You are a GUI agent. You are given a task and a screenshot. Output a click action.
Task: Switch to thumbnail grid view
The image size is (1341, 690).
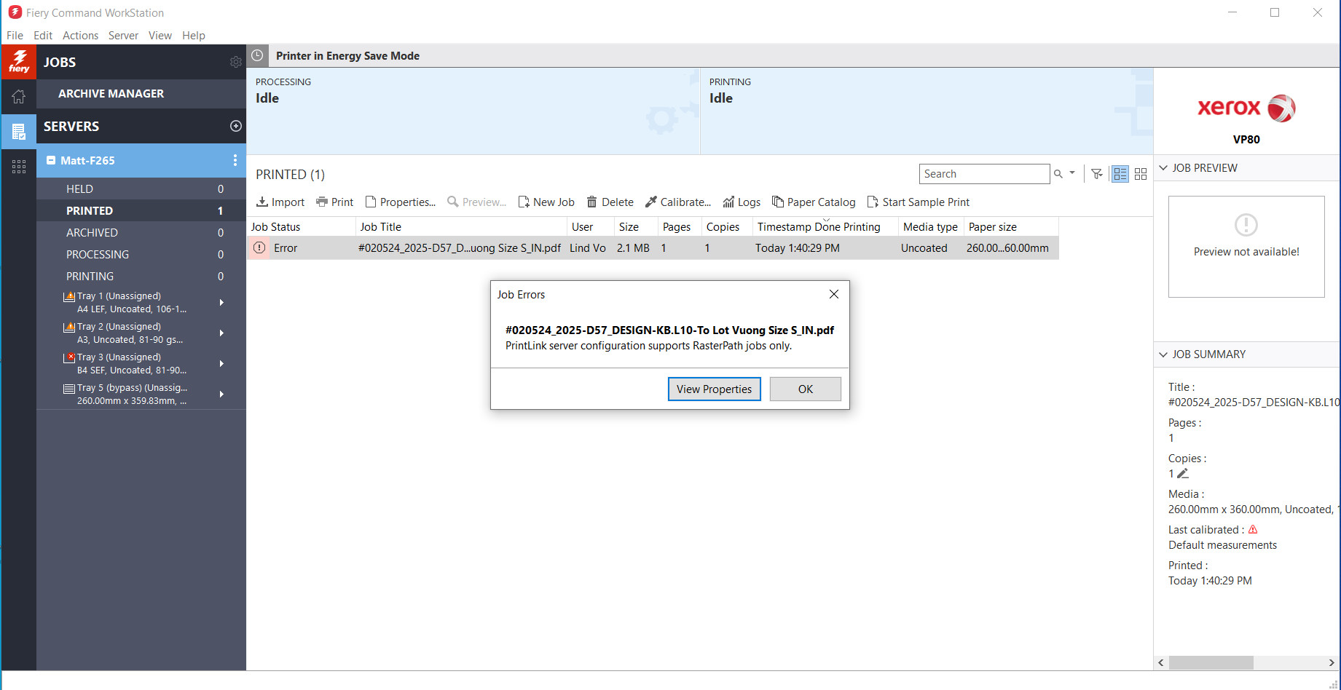coord(1141,174)
